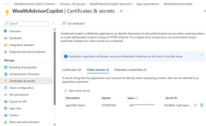Viewport: 206px width, 126px height.
Task: Click the Expires column header
Action: click(106, 98)
